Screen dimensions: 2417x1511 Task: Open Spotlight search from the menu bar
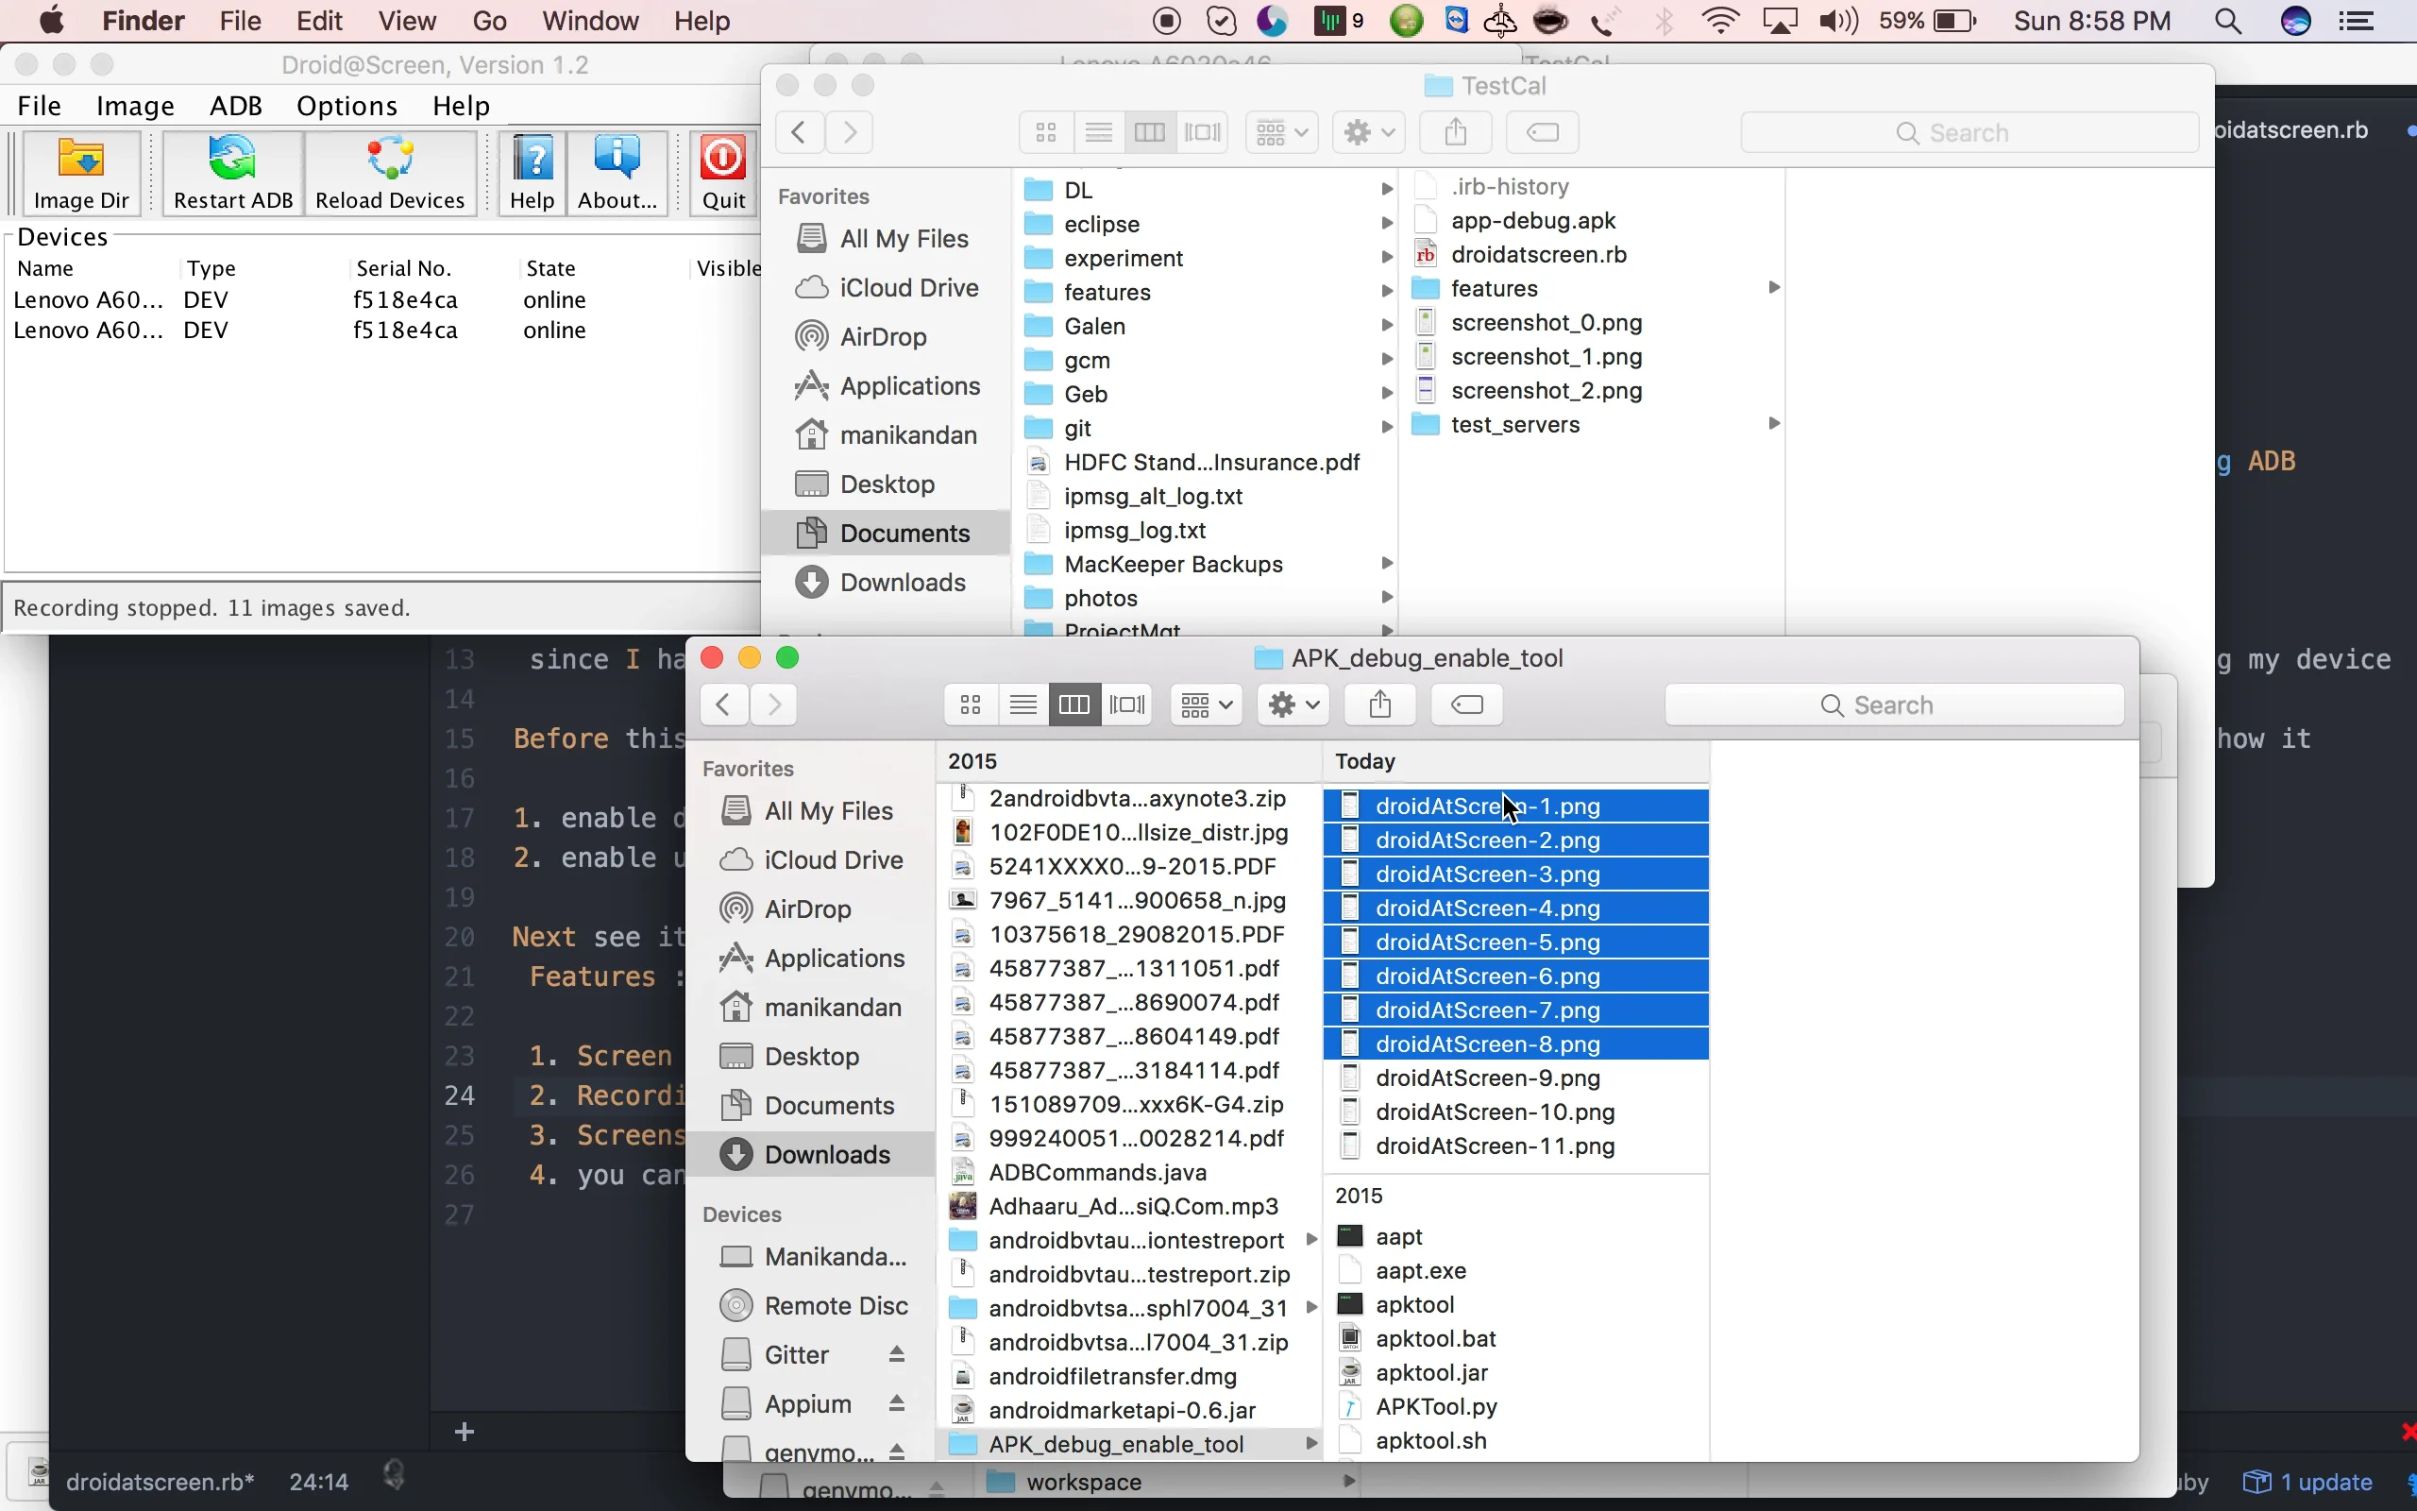[x=2228, y=21]
